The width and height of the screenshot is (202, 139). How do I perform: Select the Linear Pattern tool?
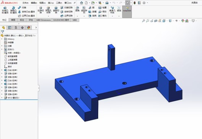[x=84, y=10]
